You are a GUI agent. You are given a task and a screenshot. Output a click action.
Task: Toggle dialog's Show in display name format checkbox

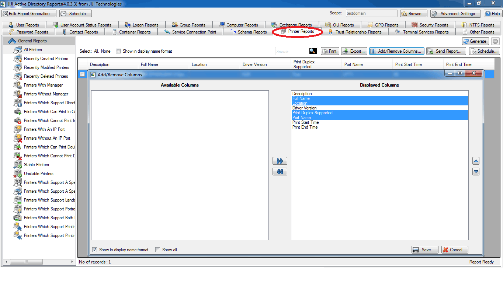click(95, 249)
